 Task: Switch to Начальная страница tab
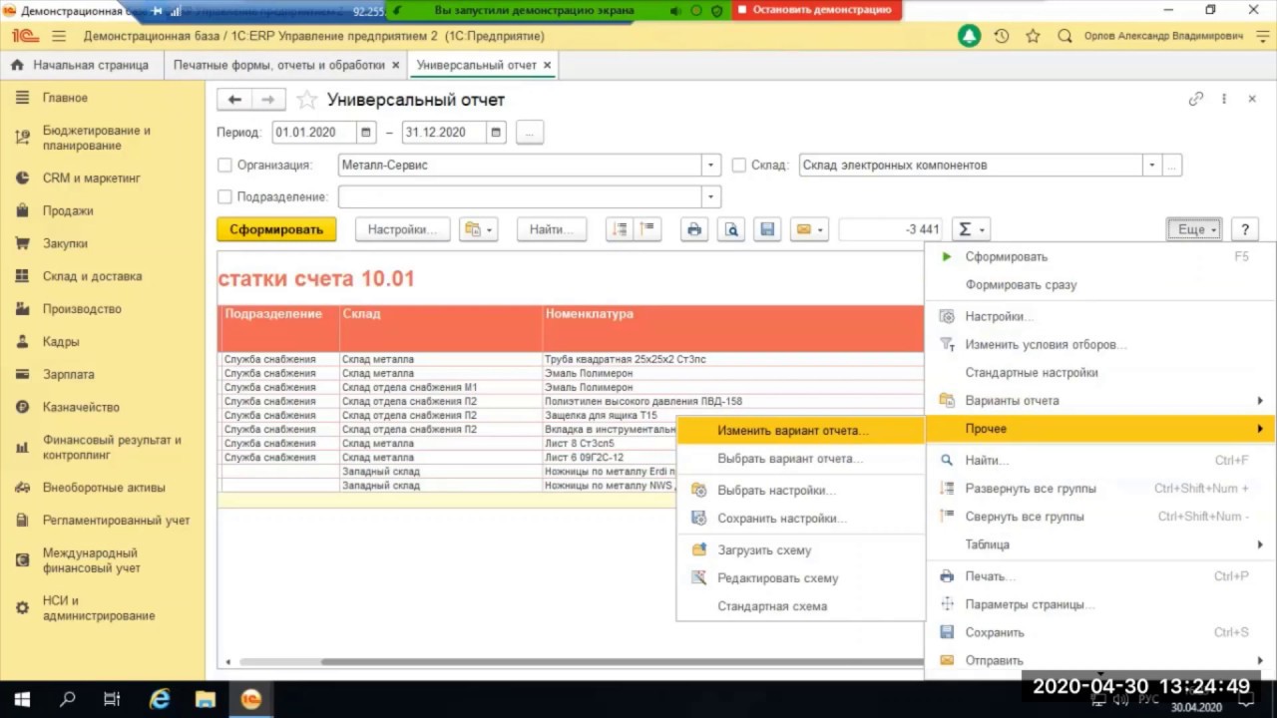[80, 65]
